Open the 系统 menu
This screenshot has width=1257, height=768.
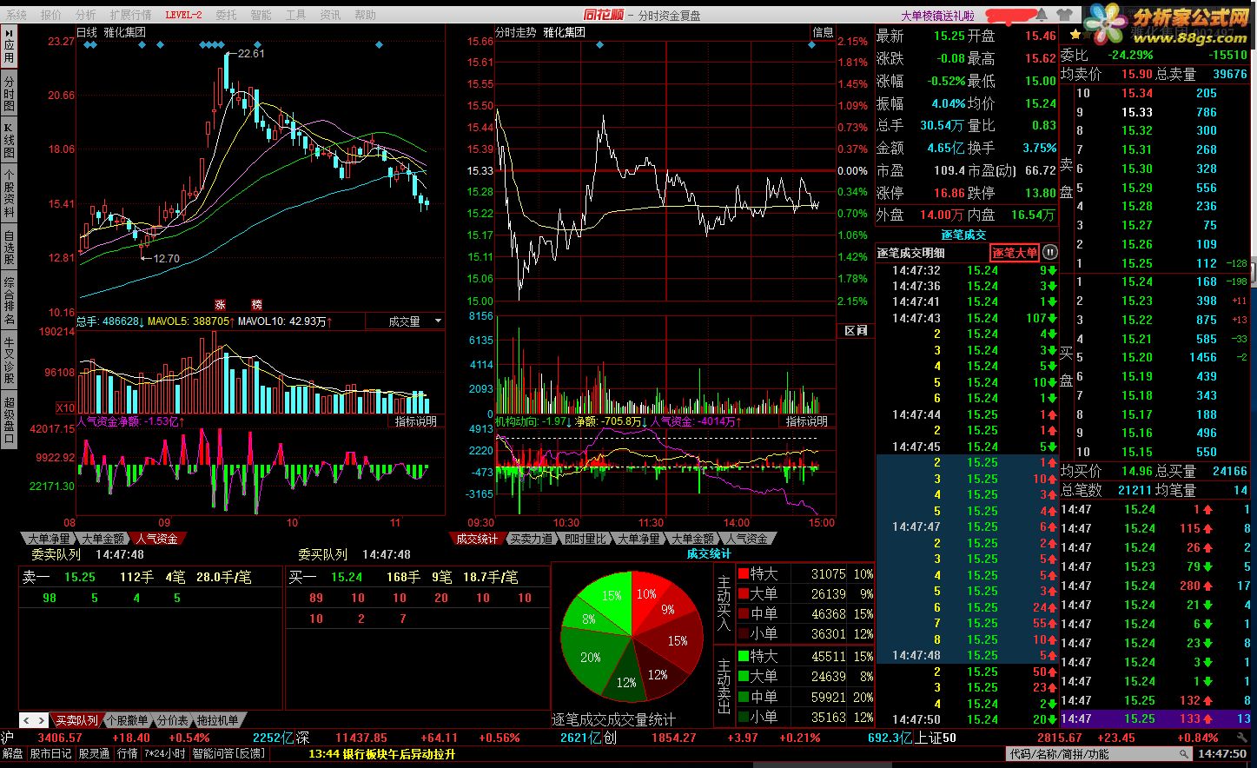tap(17, 15)
